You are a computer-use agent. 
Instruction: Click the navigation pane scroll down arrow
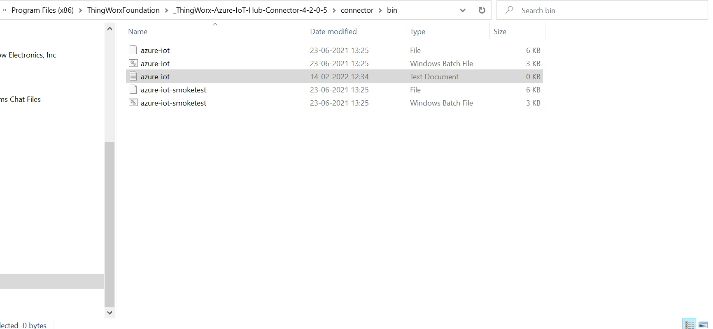pos(110,313)
